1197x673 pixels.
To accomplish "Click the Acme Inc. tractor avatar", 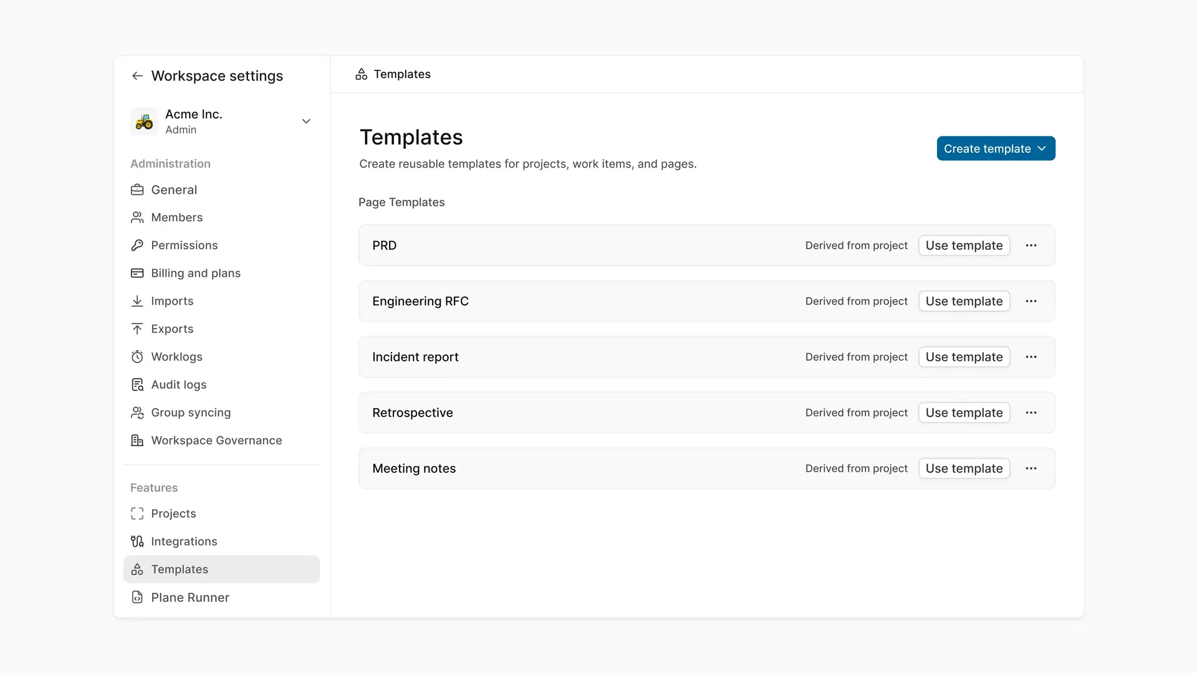I will click(144, 122).
